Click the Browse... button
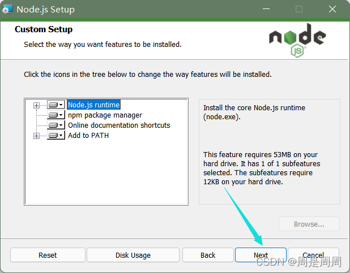The width and height of the screenshot is (350, 273). pos(309,224)
